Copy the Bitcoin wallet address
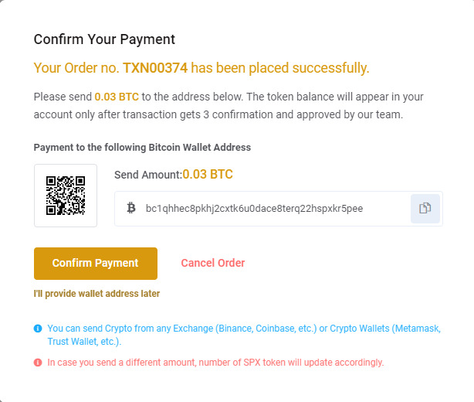The height and width of the screenshot is (402, 474). (425, 208)
